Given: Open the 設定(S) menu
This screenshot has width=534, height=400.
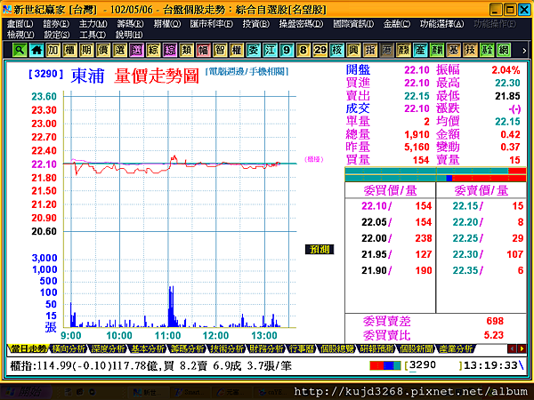Looking at the screenshot, I should tap(57, 35).
